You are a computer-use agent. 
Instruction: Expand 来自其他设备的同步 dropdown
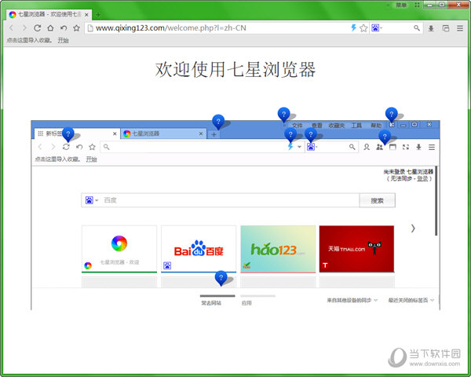tap(352, 300)
